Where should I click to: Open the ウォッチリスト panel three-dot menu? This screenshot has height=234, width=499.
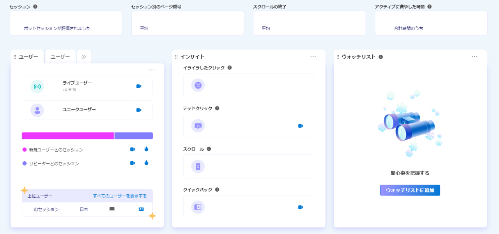click(x=474, y=56)
